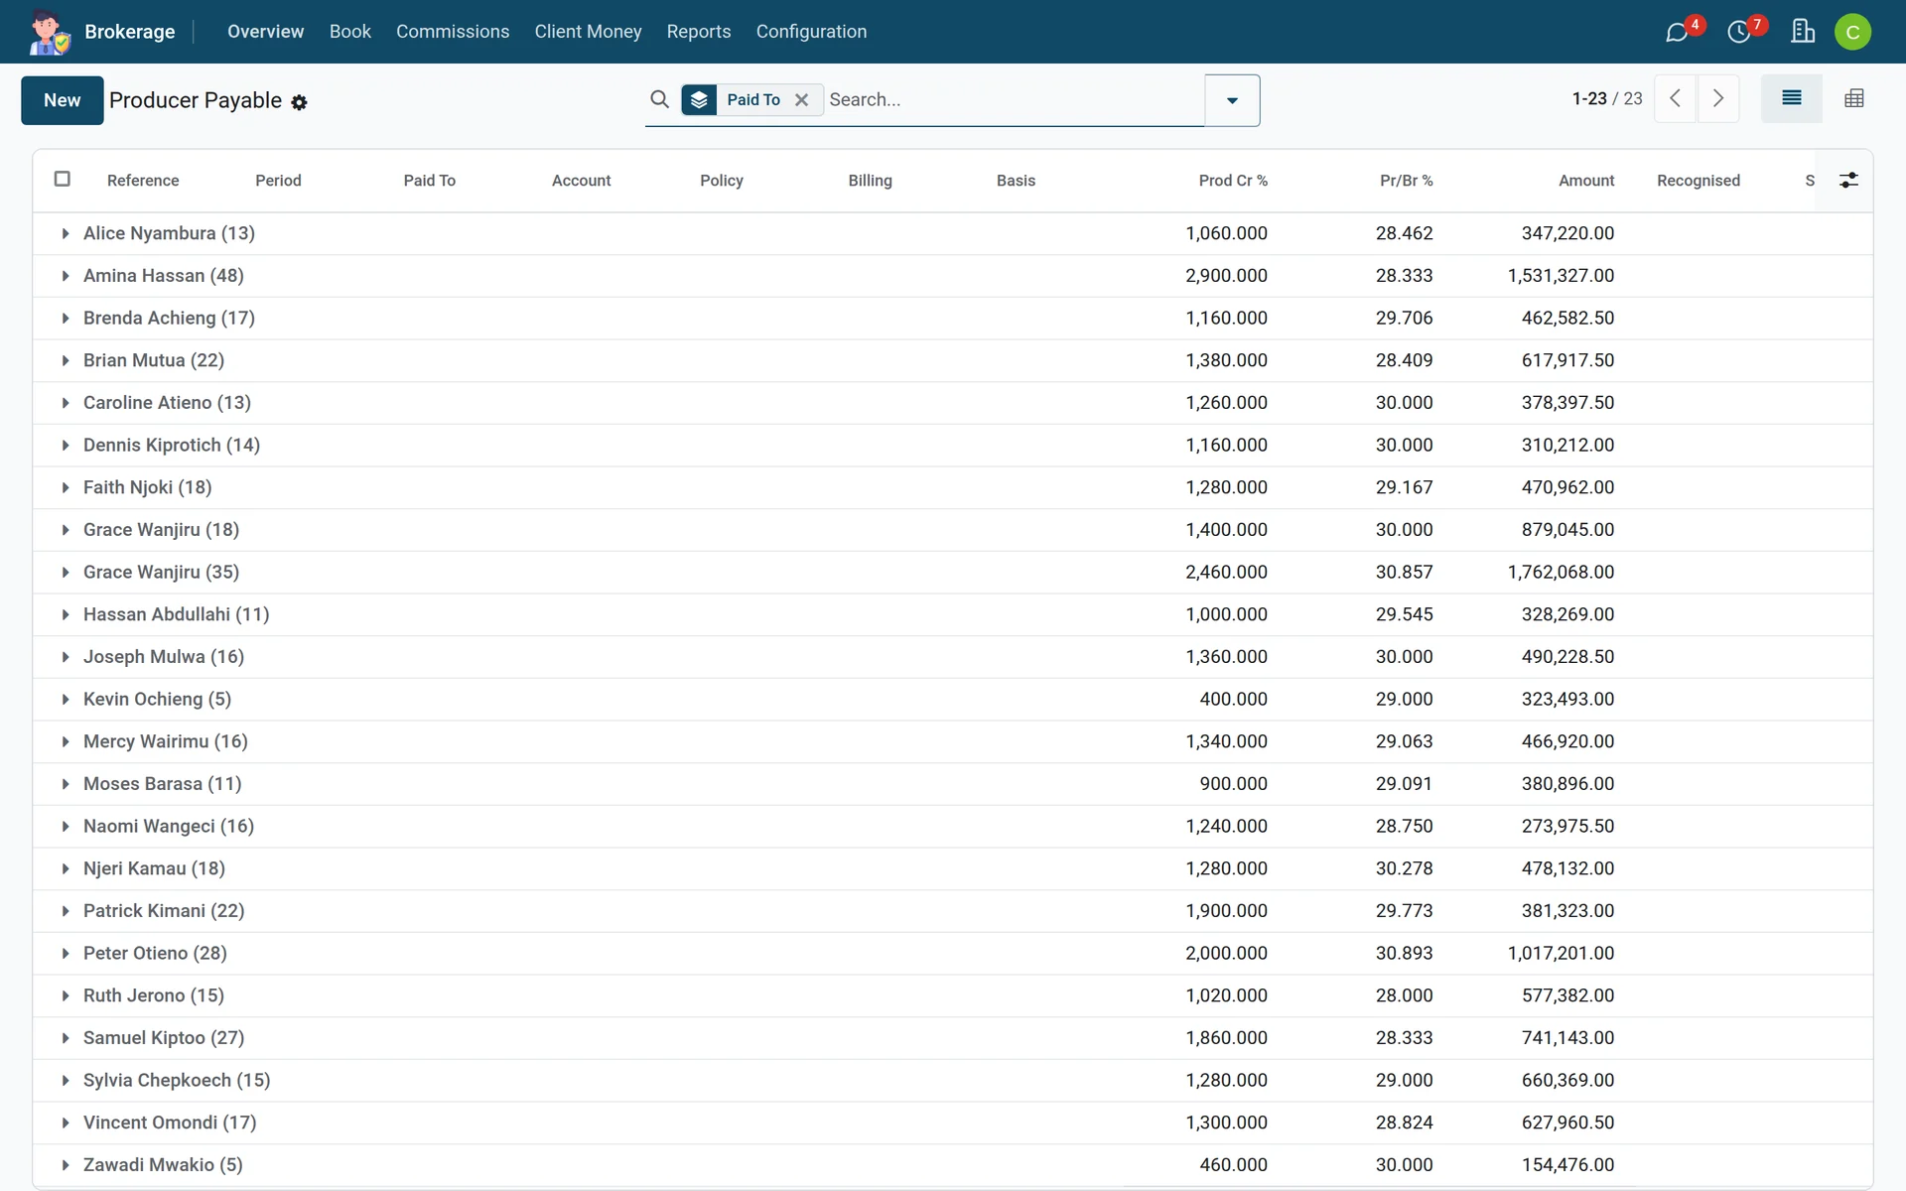This screenshot has width=1906, height=1191.
Task: Open the company switcher building icon
Action: 1803,32
